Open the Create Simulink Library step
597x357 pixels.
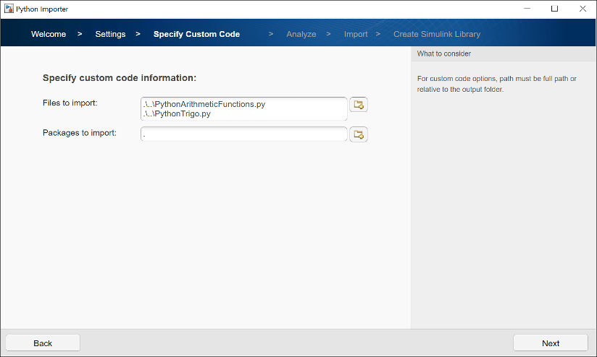tap(436, 34)
